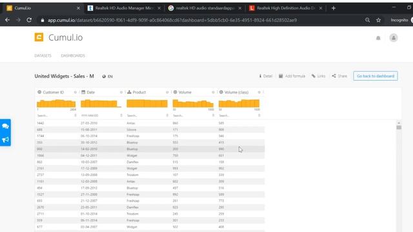This screenshot has width=413, height=232.
Task: Click the Volume (class) column type icon
Action: tap(221, 92)
